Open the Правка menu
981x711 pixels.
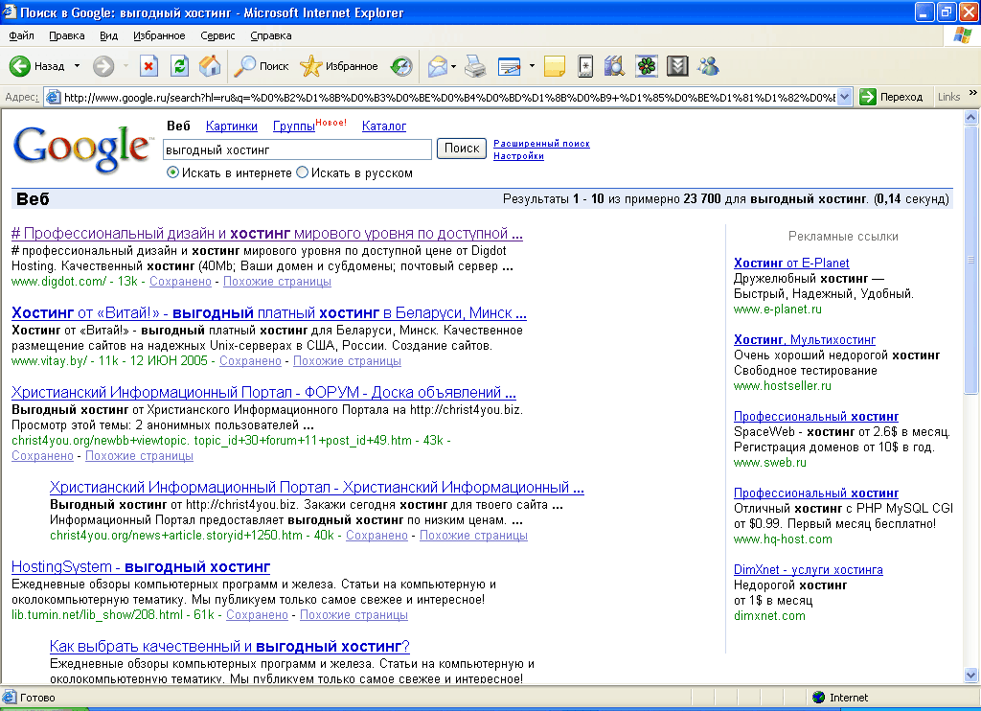[x=67, y=35]
